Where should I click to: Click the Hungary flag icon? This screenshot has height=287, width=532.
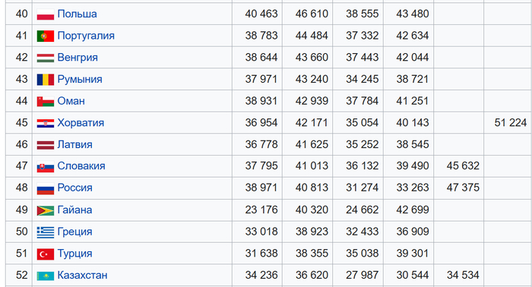(x=46, y=58)
